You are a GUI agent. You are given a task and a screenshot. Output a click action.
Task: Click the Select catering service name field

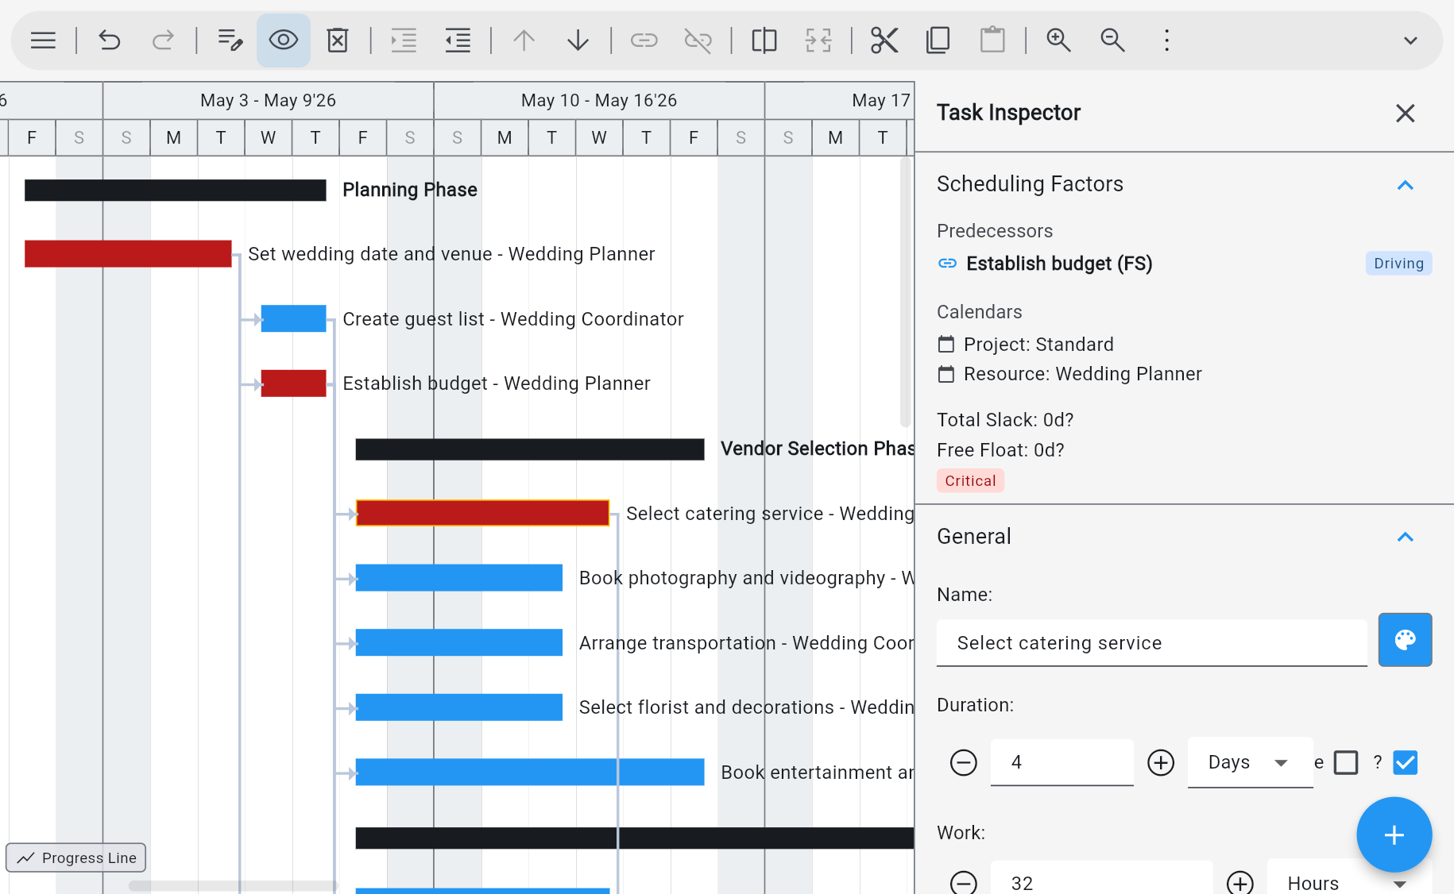pos(1150,643)
